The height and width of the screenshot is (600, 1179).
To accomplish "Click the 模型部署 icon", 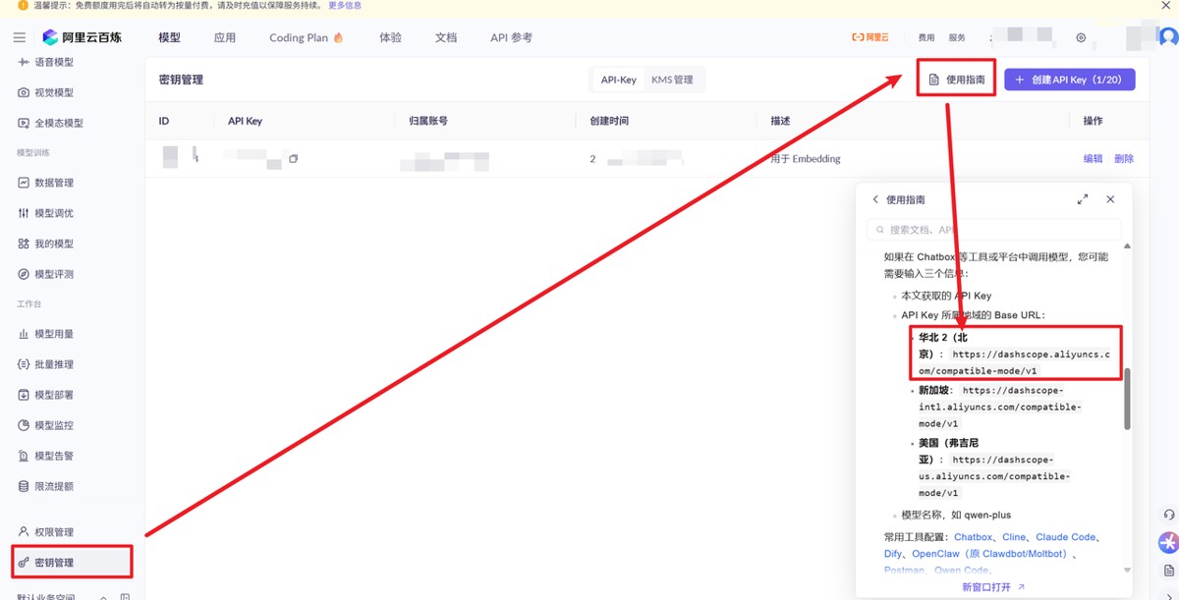I will (24, 395).
